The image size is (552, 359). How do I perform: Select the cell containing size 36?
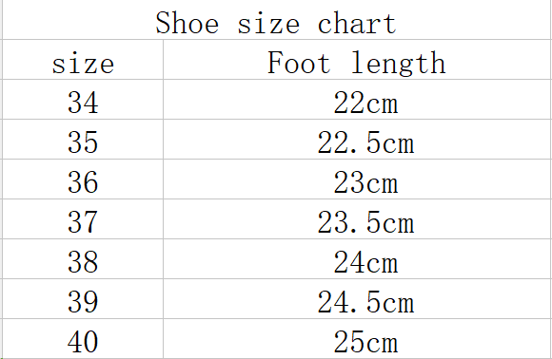(83, 179)
